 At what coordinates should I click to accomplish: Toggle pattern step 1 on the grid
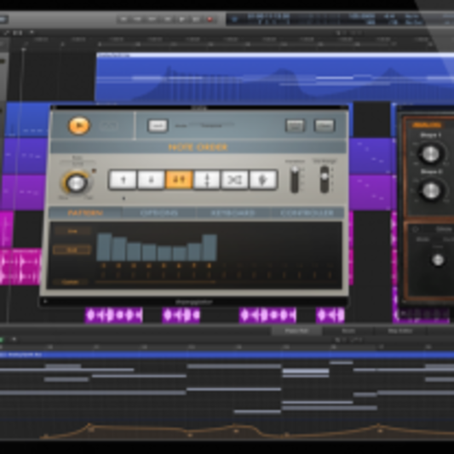coord(104,266)
